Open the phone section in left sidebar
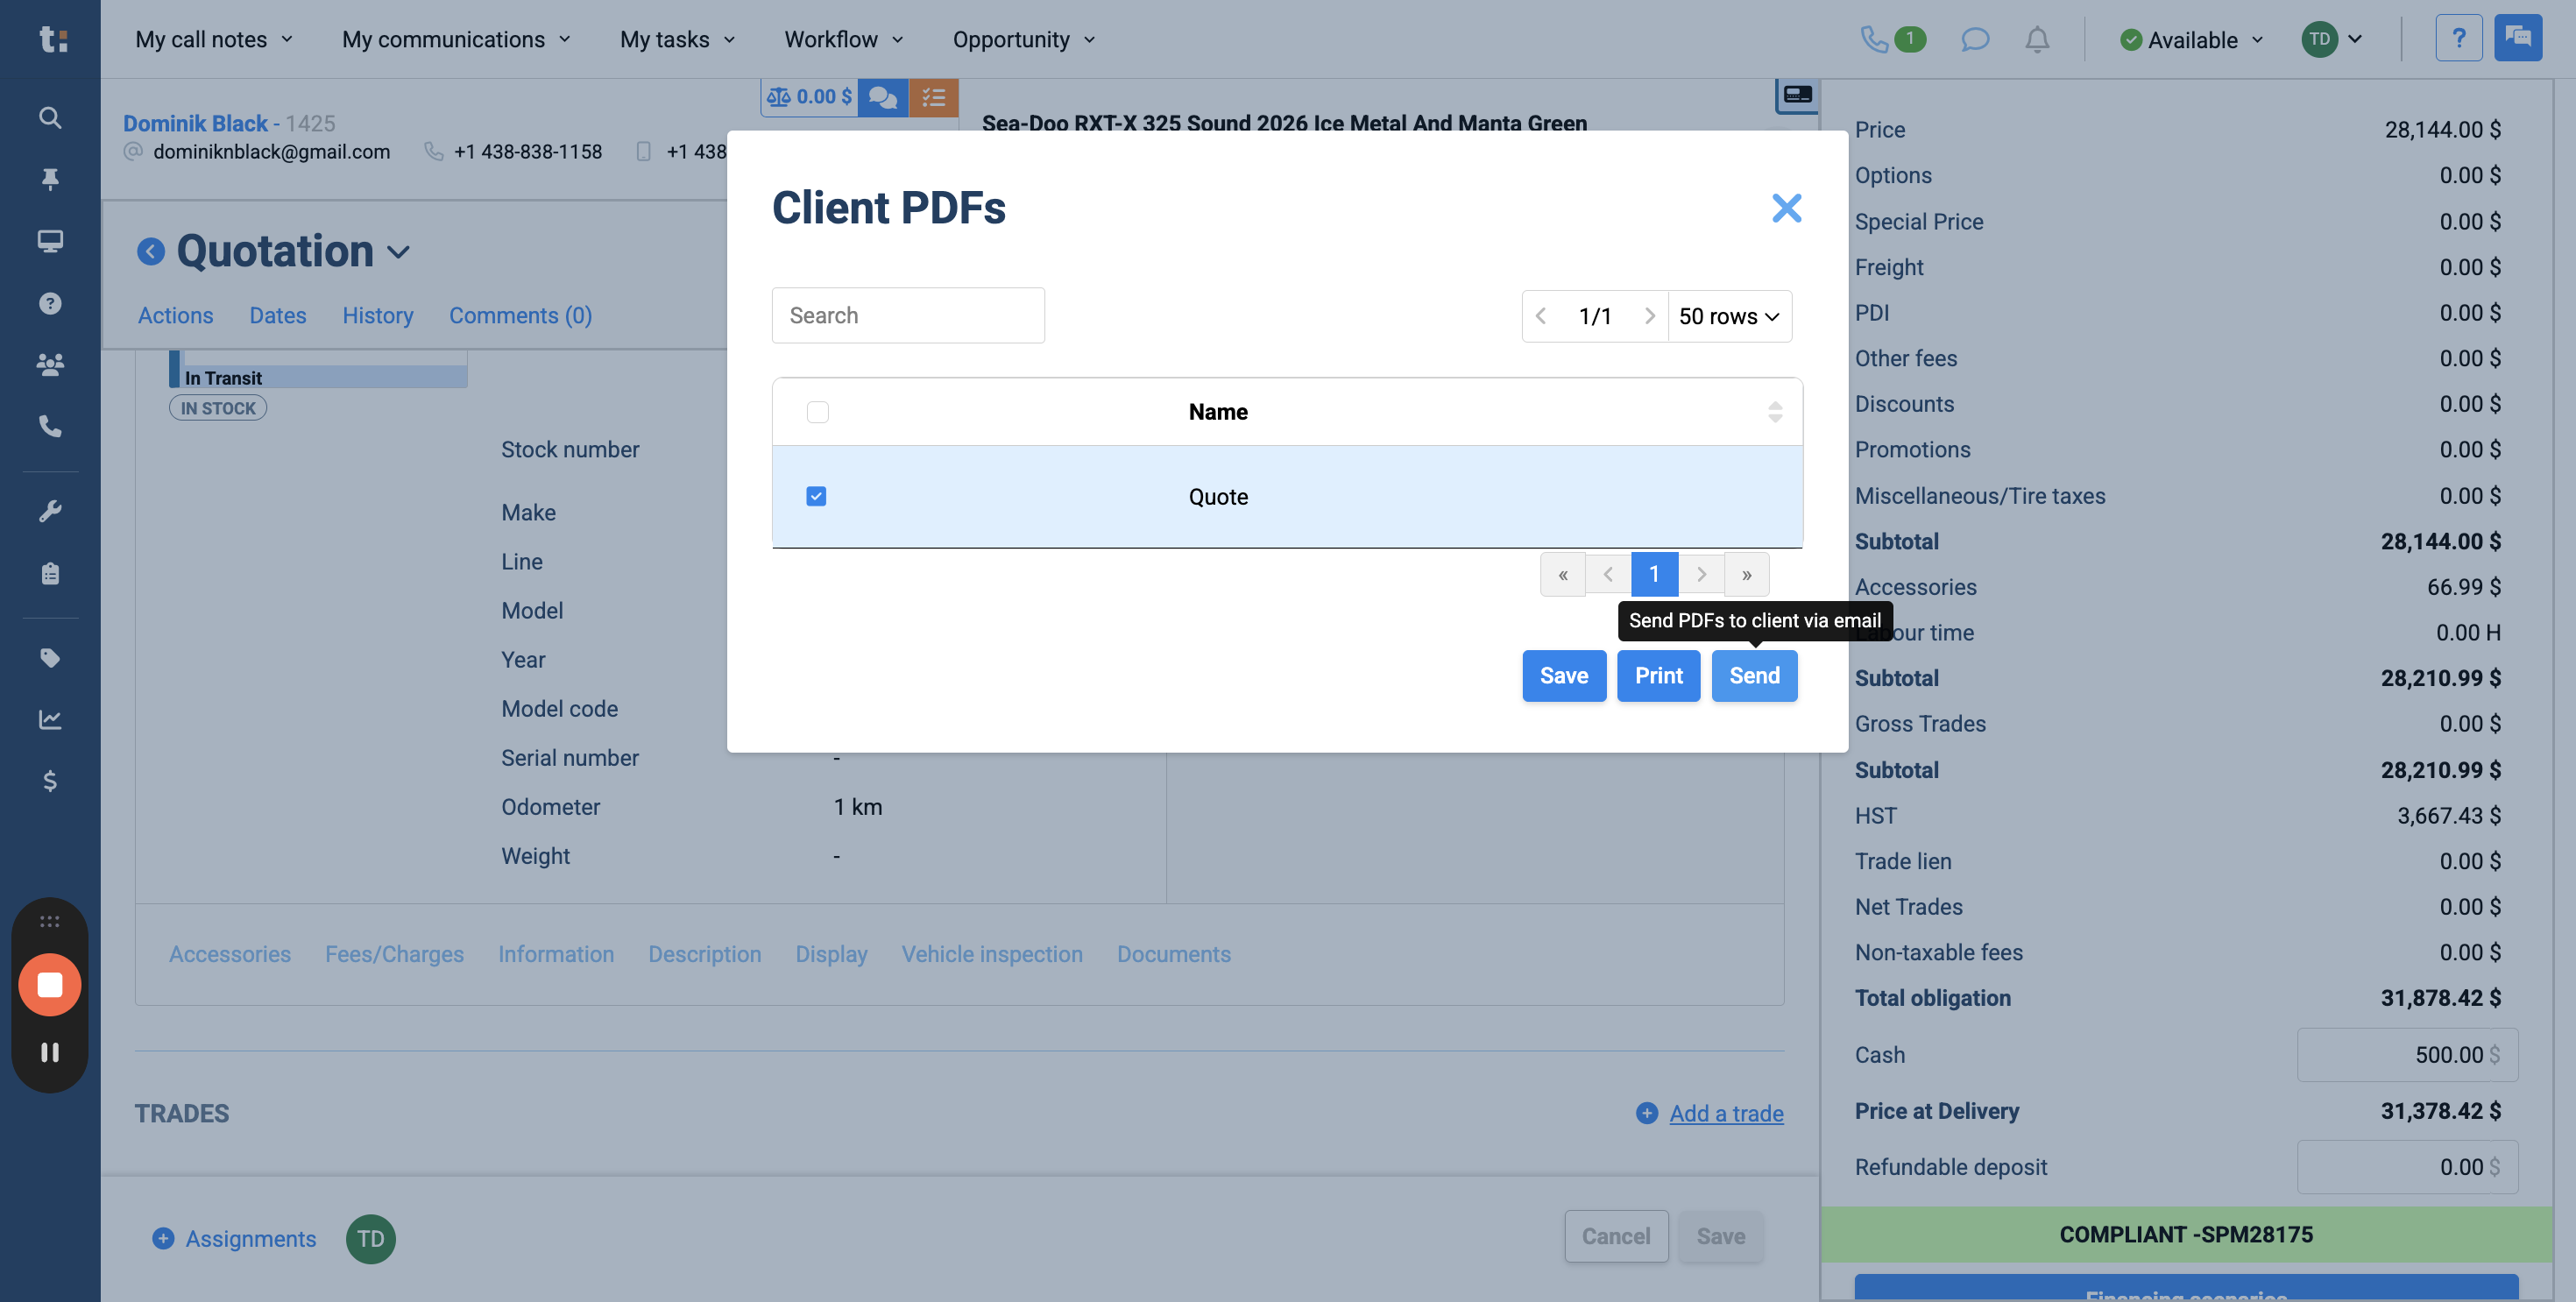Screen dimensions: 2576x1302 pos(49,426)
